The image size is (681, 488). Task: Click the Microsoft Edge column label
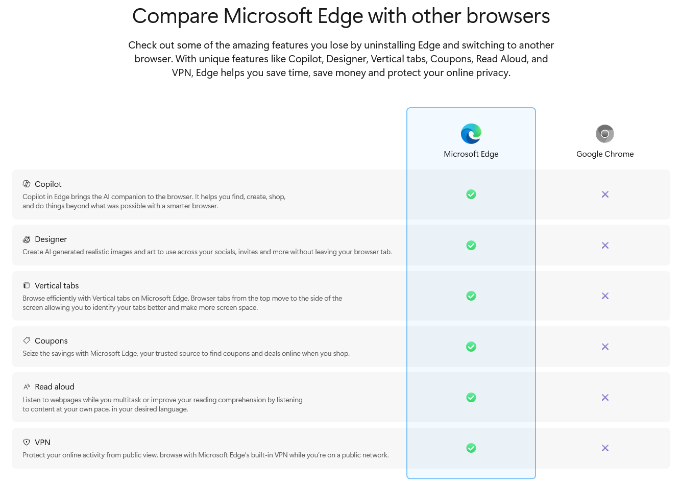coord(471,154)
